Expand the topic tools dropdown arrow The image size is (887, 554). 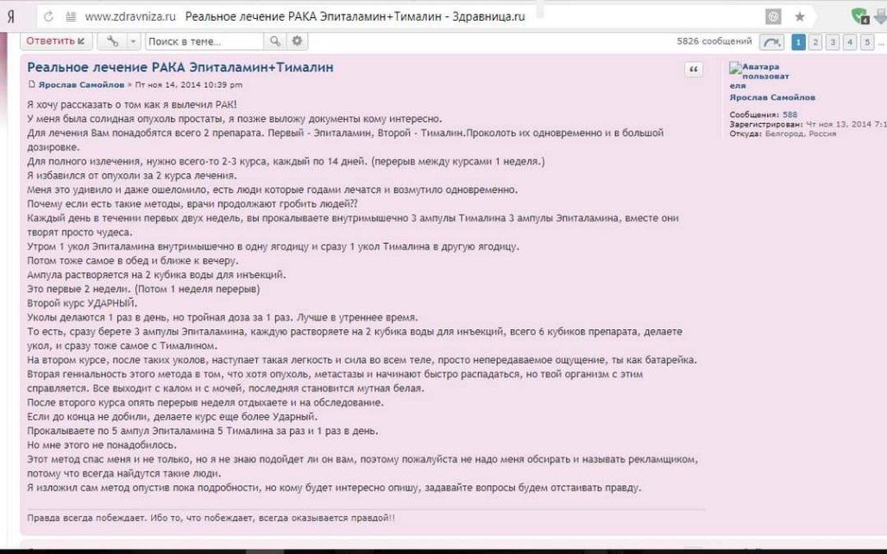(x=133, y=41)
